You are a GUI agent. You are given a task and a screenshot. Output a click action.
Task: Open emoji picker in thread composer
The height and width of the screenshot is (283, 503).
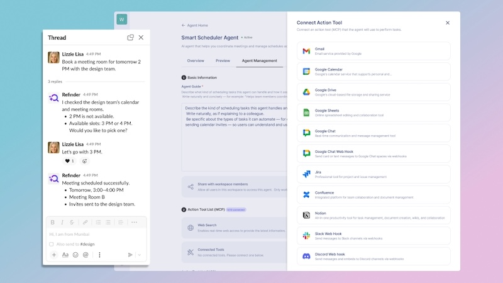coord(75,255)
